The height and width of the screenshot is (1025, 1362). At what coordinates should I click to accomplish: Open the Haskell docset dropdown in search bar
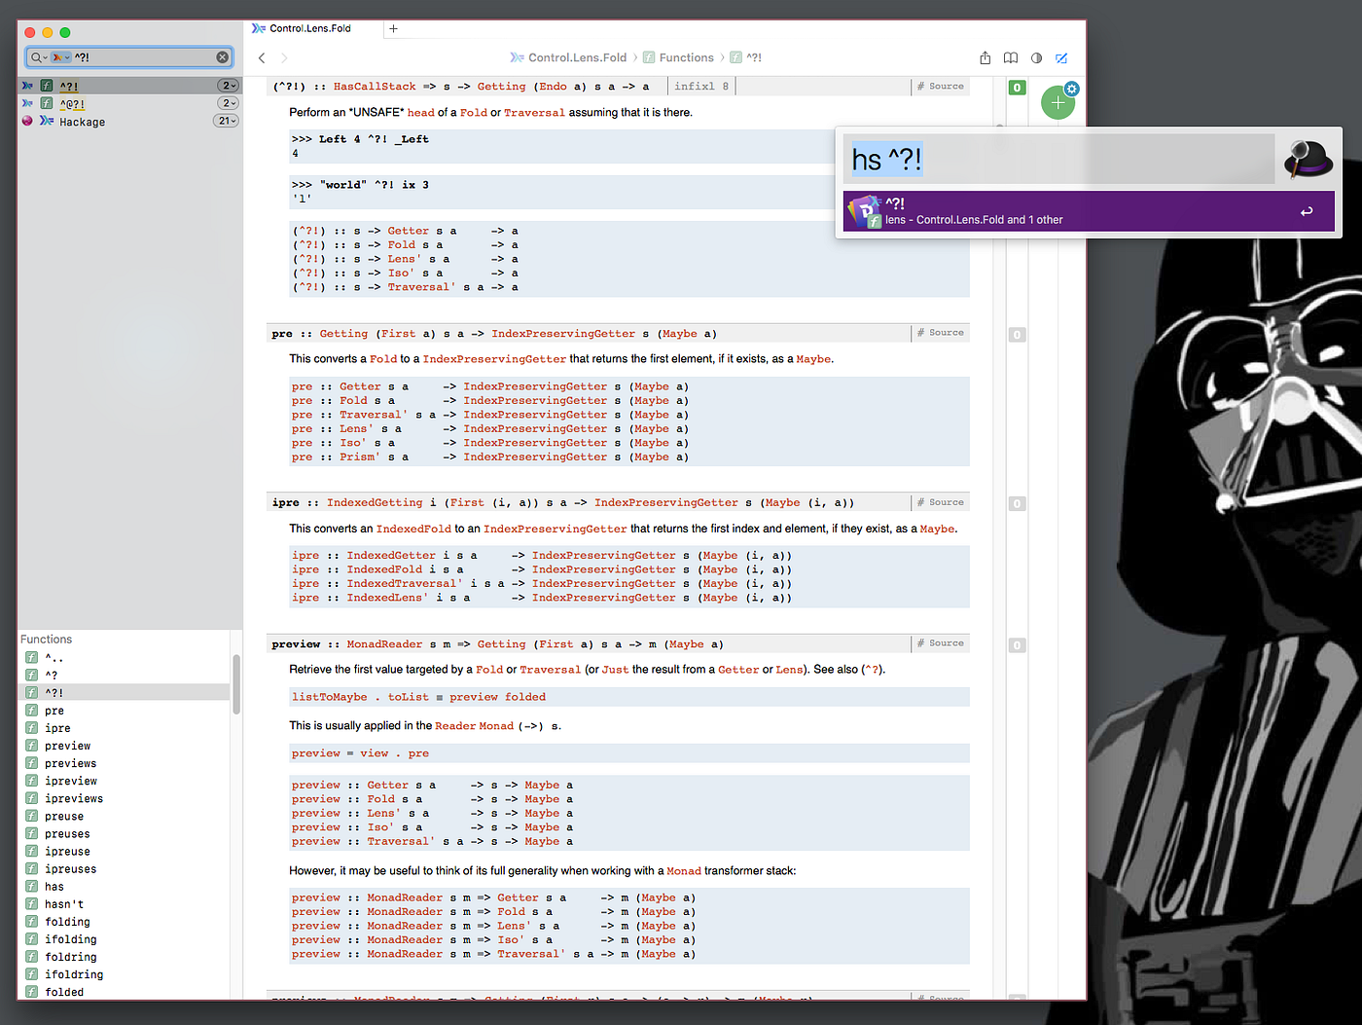click(58, 56)
